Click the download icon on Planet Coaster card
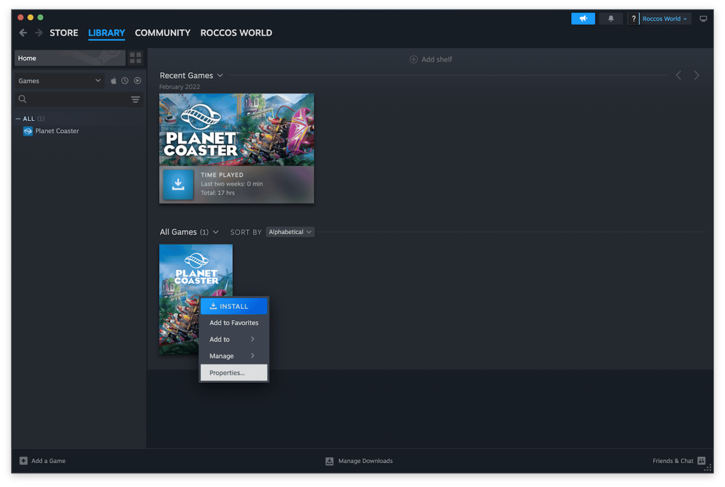Viewport: 725px width, 487px height. point(178,185)
